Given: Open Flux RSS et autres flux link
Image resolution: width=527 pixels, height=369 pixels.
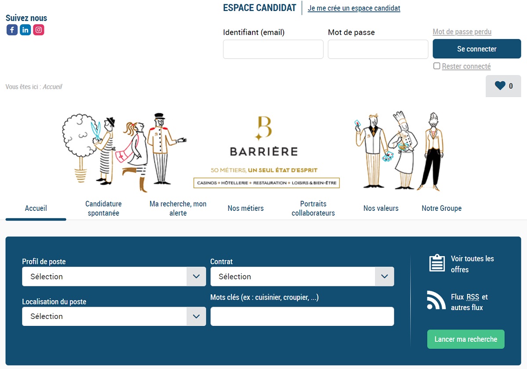Looking at the screenshot, I should point(469,302).
